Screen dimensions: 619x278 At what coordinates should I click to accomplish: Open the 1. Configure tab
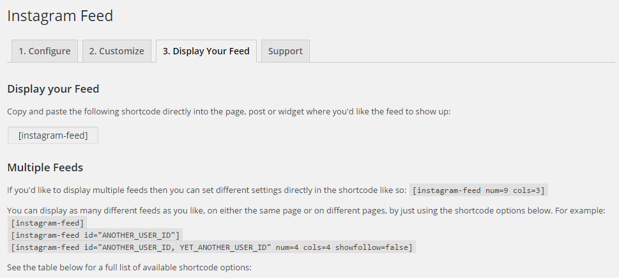[44, 51]
